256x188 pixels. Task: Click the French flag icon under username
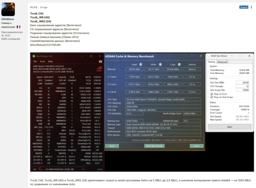pos(19,27)
